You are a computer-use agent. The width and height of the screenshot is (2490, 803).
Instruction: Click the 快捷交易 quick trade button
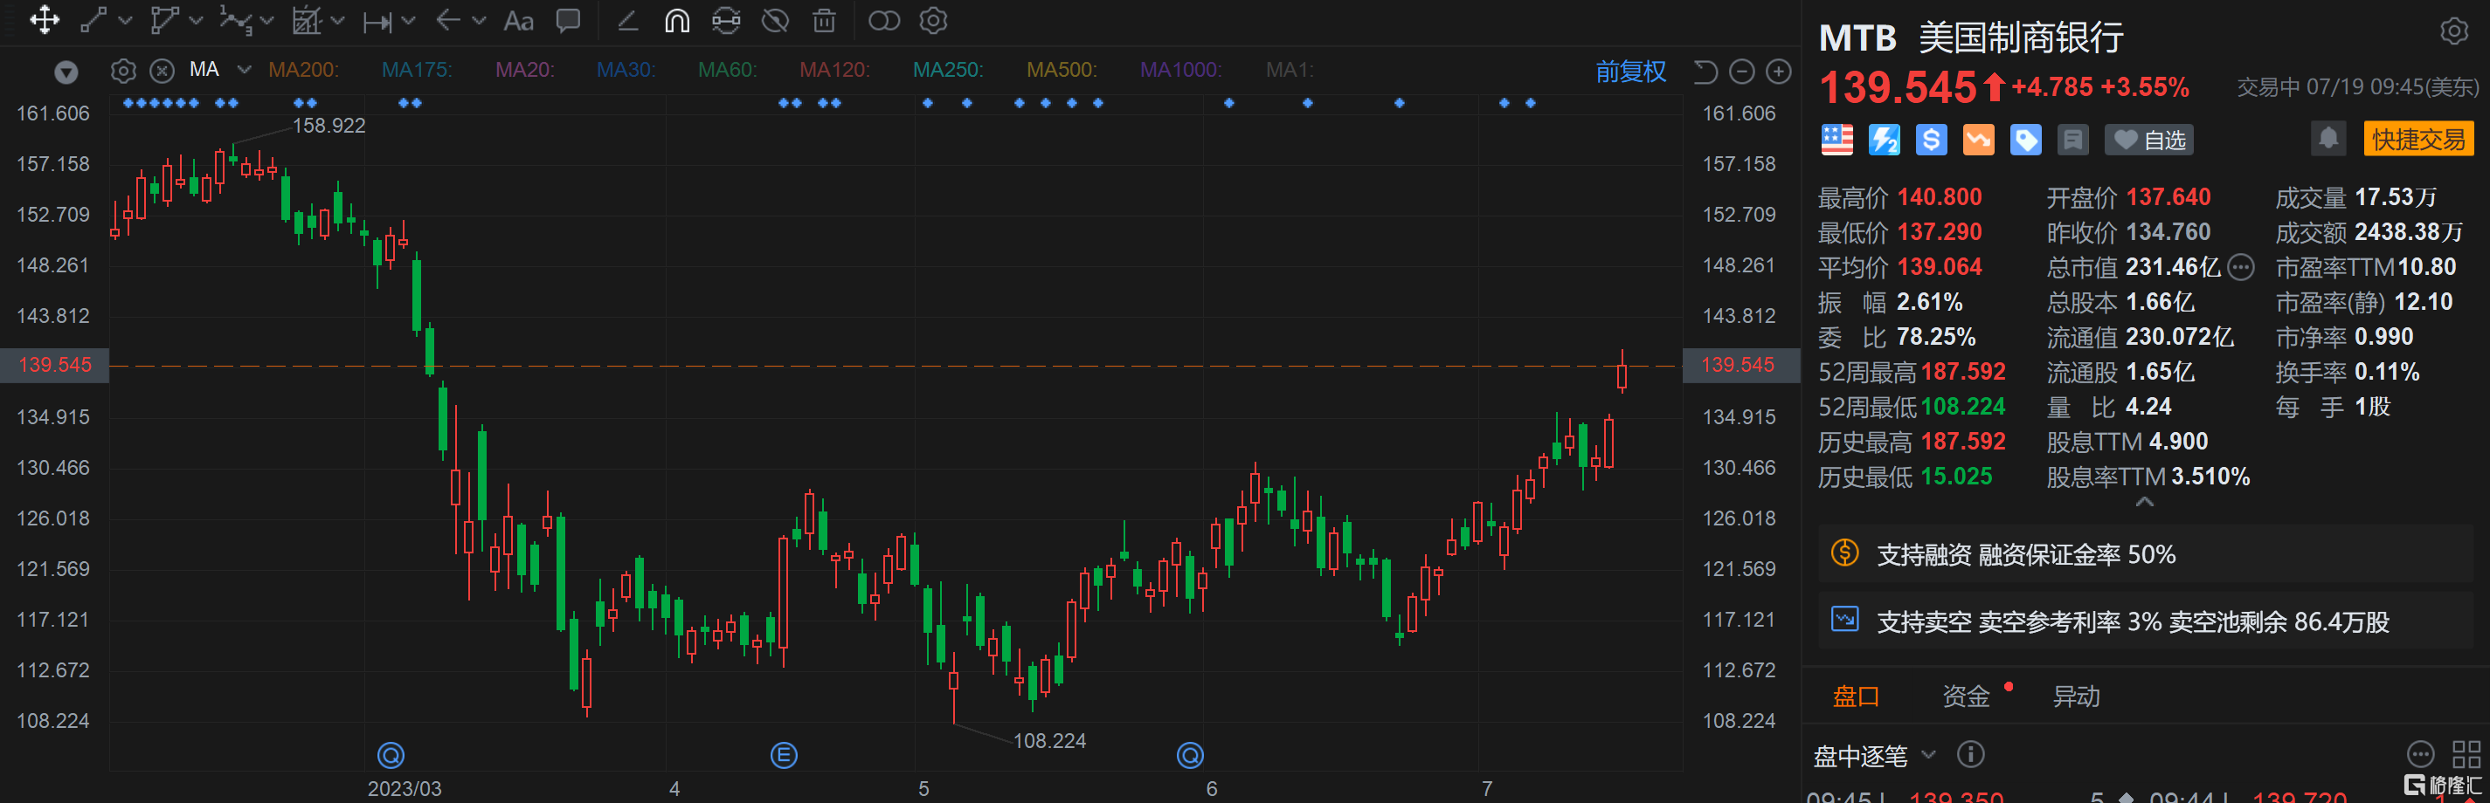tap(2417, 139)
